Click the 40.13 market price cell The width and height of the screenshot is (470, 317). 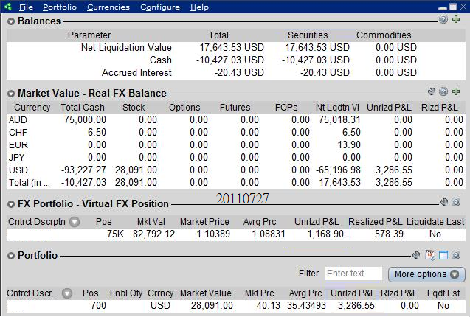tap(269, 306)
